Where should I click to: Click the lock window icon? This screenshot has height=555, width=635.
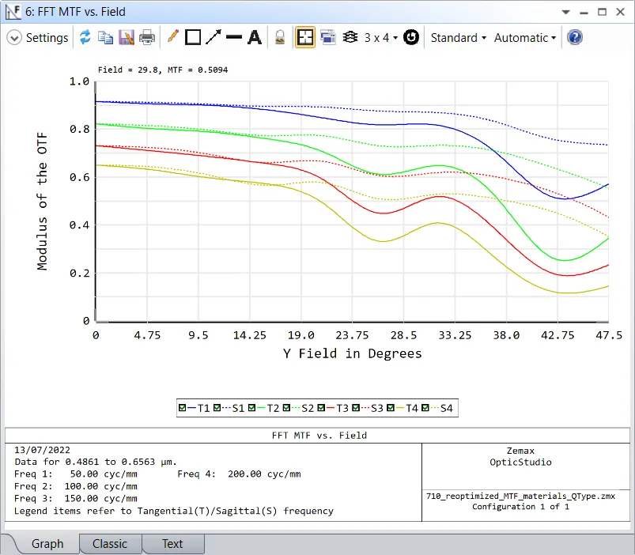pyautogui.click(x=279, y=37)
